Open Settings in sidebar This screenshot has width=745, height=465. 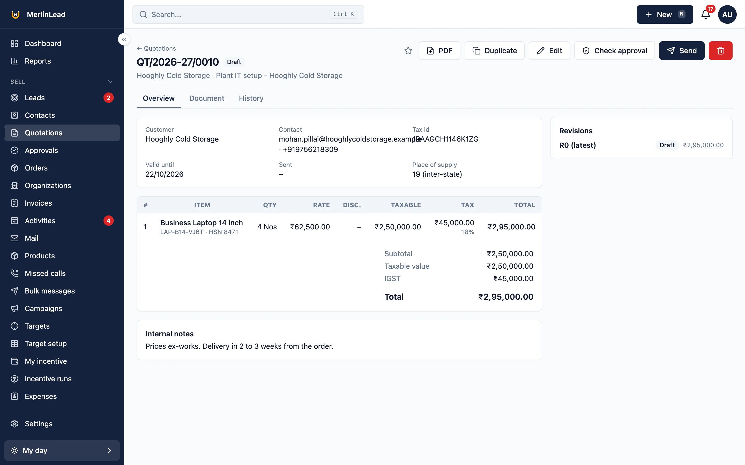pyautogui.click(x=62, y=423)
